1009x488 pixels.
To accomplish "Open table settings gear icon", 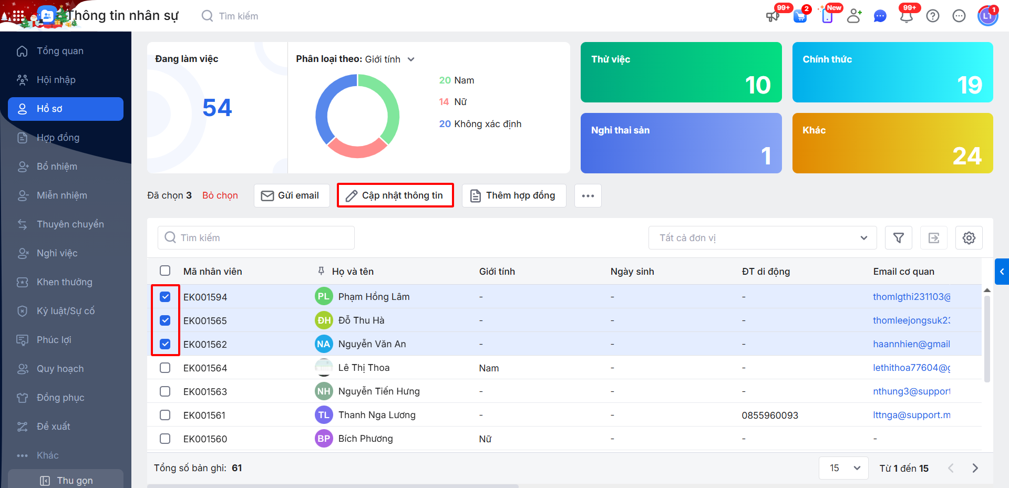I will pyautogui.click(x=969, y=238).
